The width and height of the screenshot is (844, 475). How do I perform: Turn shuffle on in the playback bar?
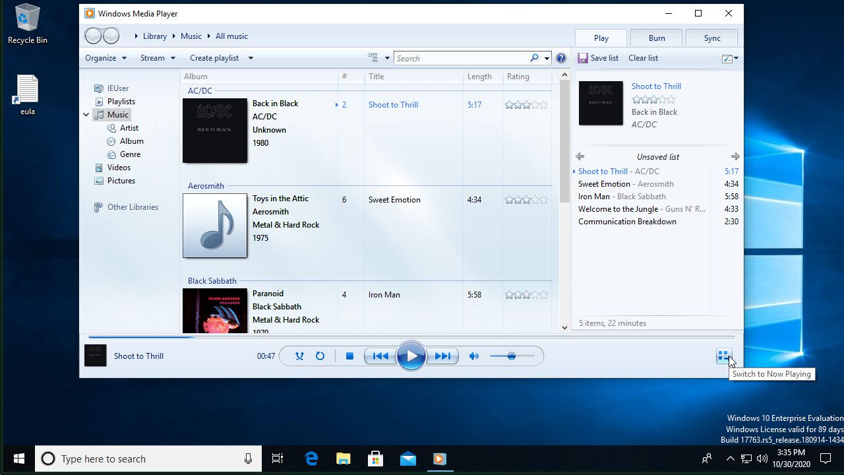(299, 356)
